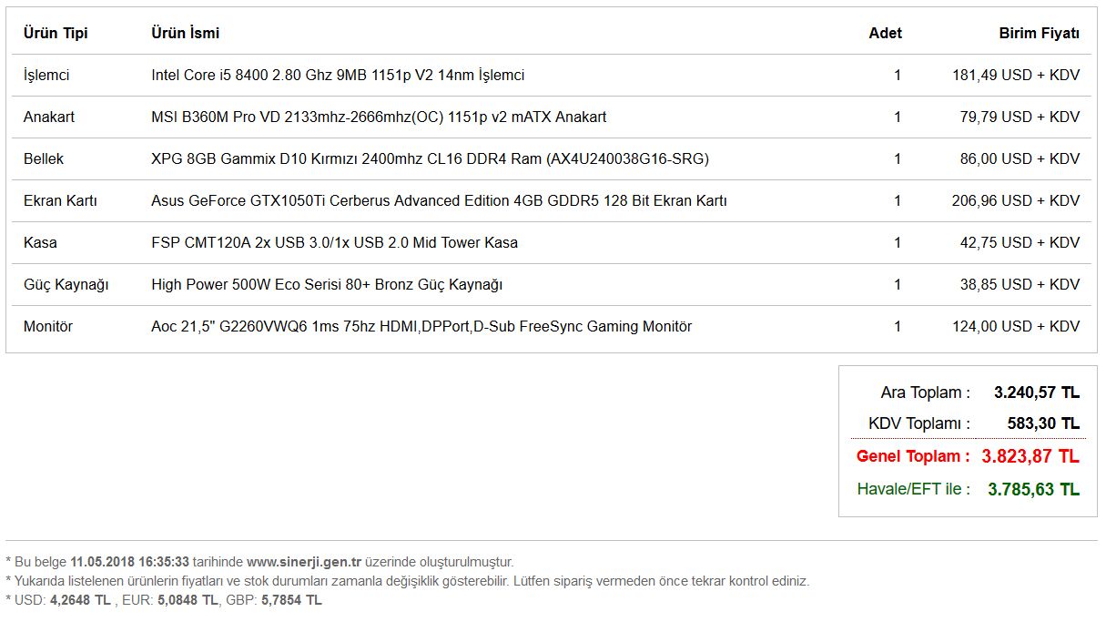Click the date 11.05.2018 16:35:33
This screenshot has height=622, width=1106.
click(x=129, y=562)
